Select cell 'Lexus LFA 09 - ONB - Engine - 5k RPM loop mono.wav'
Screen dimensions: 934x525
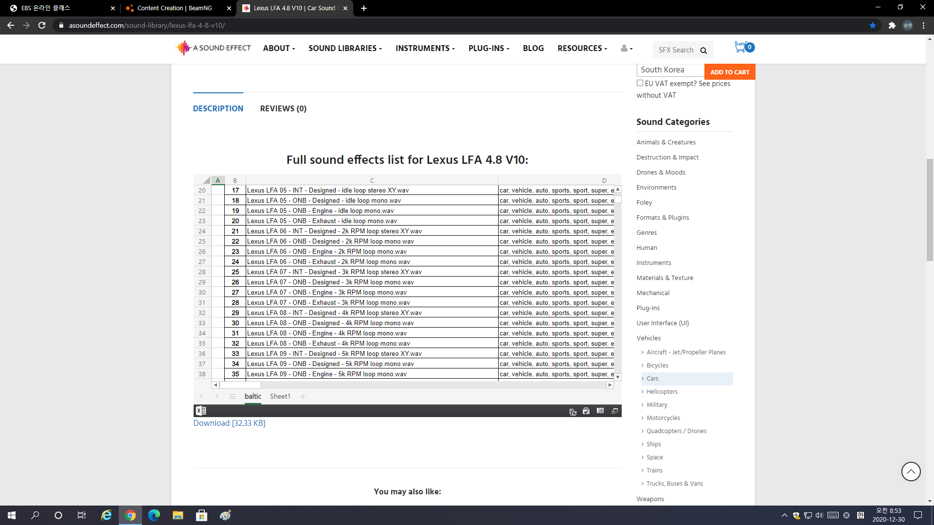pyautogui.click(x=372, y=374)
